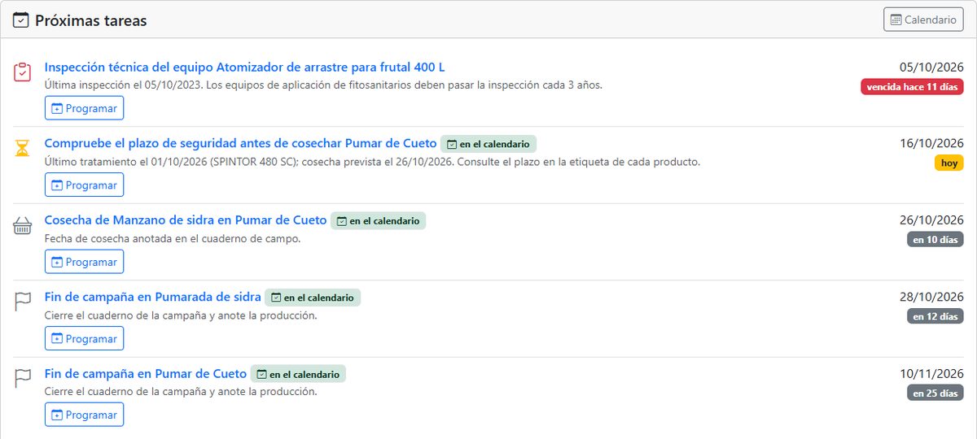977x439 pixels.
Task: Programar the Fin de campaña Pumarada task
Action: click(84, 338)
